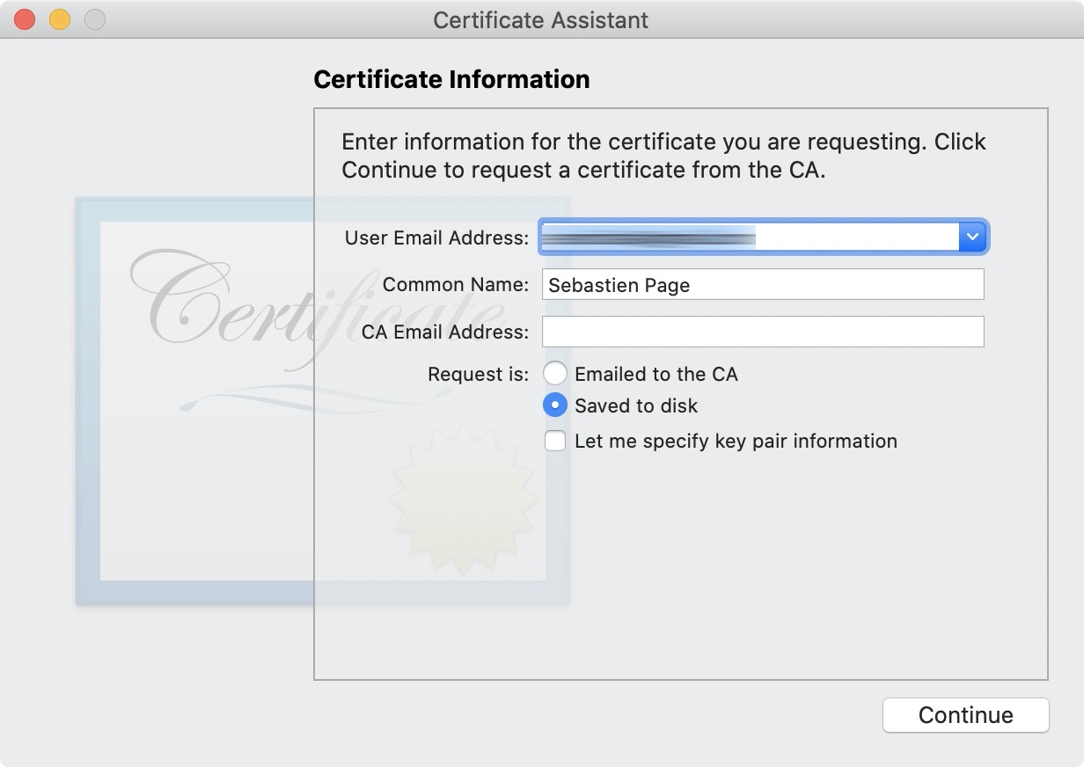Click the Common Name label
The image size is (1084, 767).
456,285
